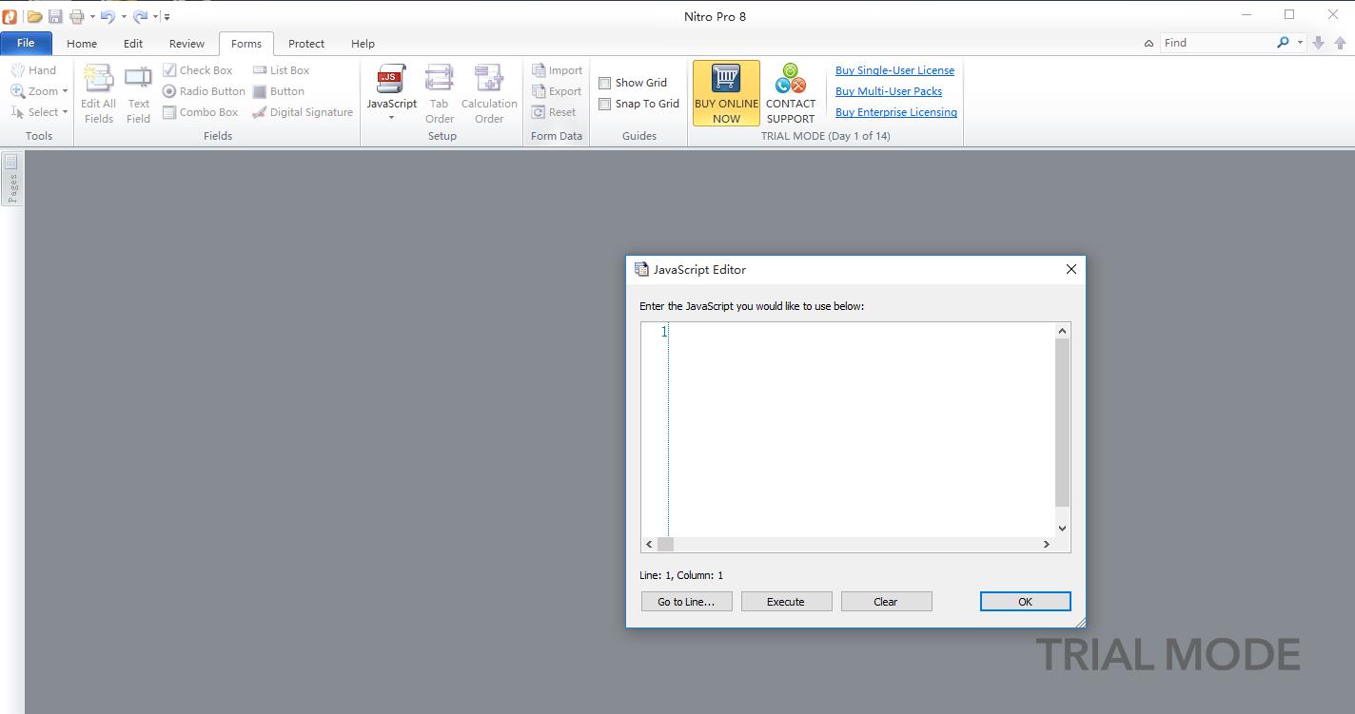Open the File menu tab

(x=26, y=43)
